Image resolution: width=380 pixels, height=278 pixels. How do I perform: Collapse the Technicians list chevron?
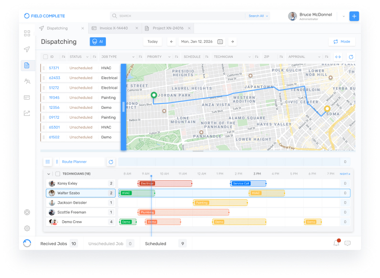(49, 174)
